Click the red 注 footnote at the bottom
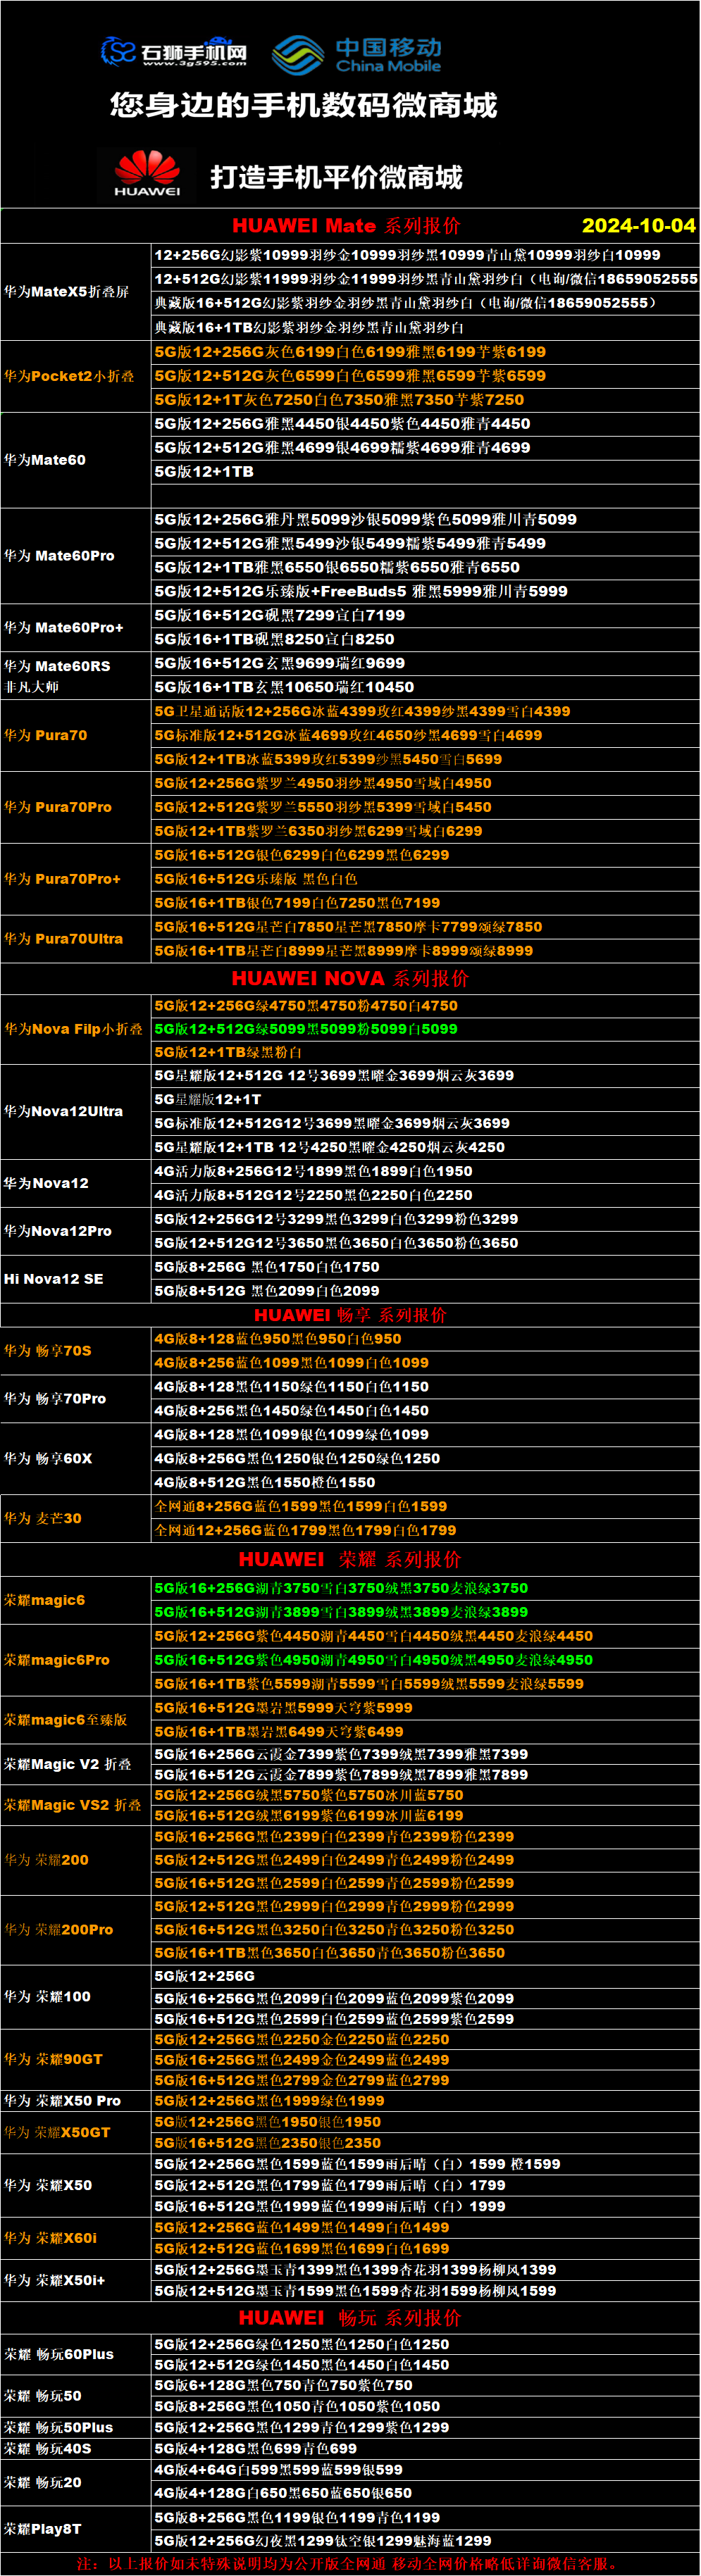The width and height of the screenshot is (701, 2576). click(x=347, y=2564)
